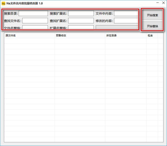Click the 查找扩展名 text field
Image resolution: width=167 pixels, height=146 pixels.
click(81, 21)
